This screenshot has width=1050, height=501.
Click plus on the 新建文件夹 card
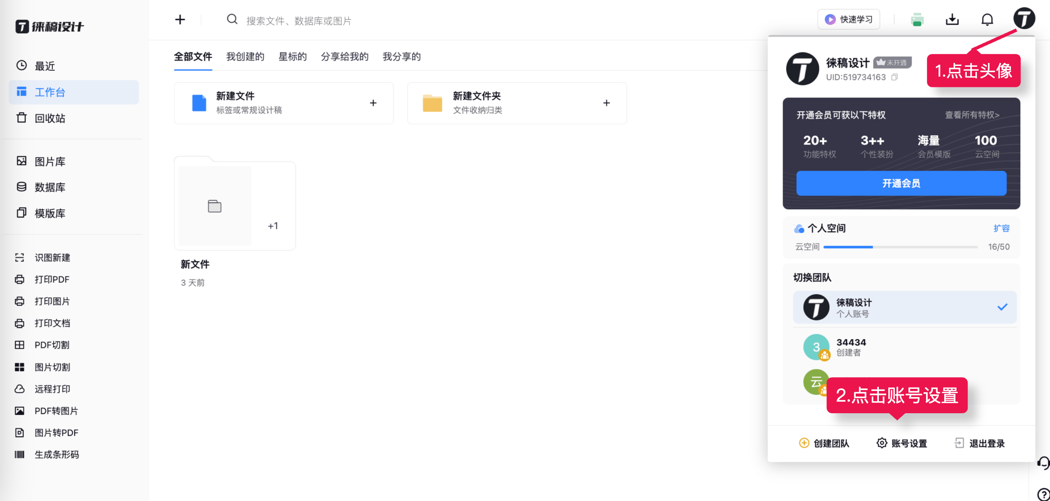point(606,103)
